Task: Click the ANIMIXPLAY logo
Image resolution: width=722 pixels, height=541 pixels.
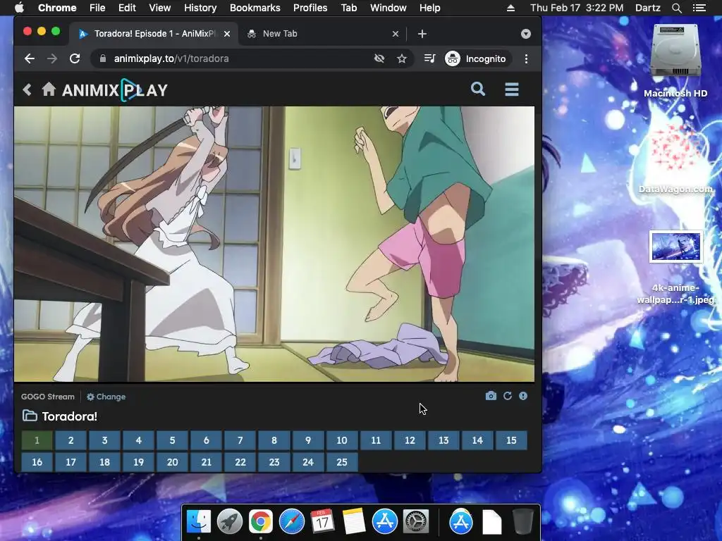Action: 115,89
